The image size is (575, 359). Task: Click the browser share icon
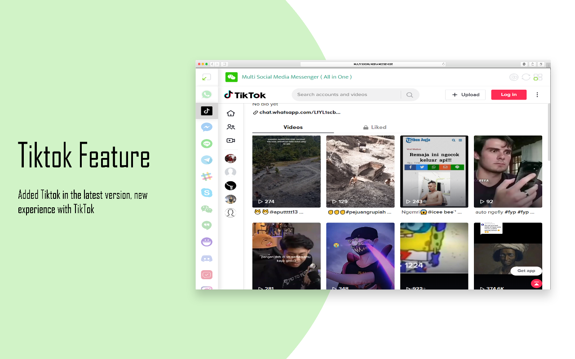pos(533,64)
